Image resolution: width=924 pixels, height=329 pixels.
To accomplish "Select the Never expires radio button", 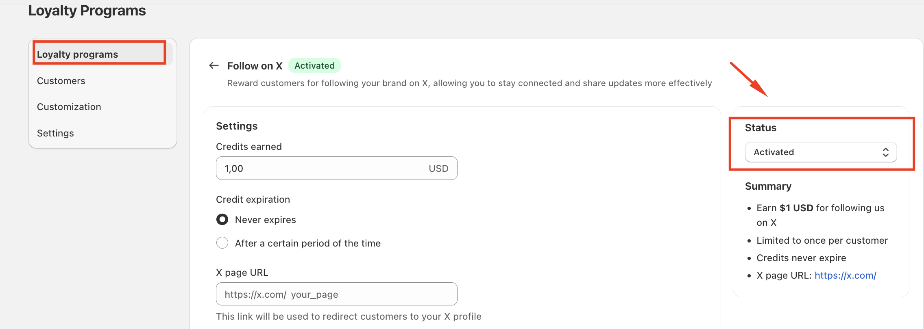I will coord(222,220).
